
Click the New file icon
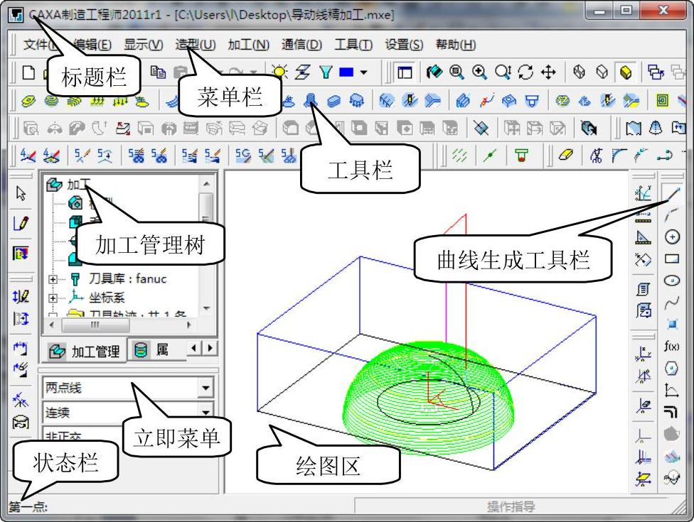click(x=28, y=72)
